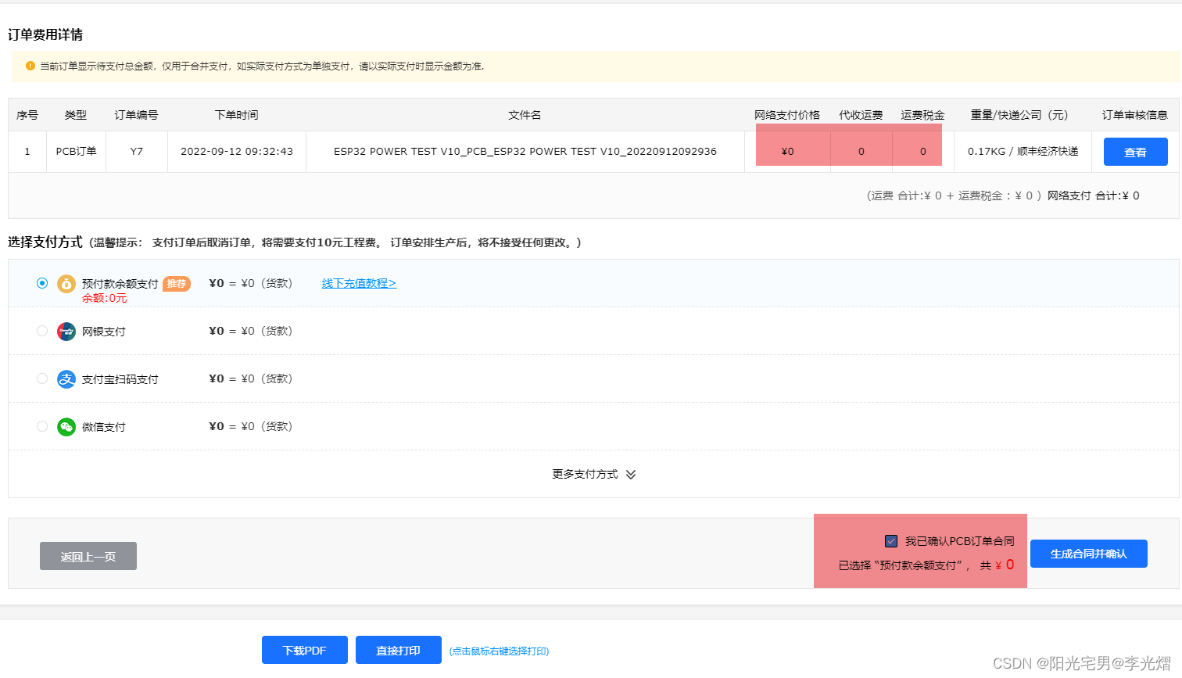
Task: Click the WeChat Pay icon
Action: (x=66, y=426)
